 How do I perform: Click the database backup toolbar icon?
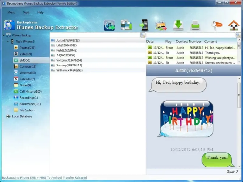coord(126,25)
